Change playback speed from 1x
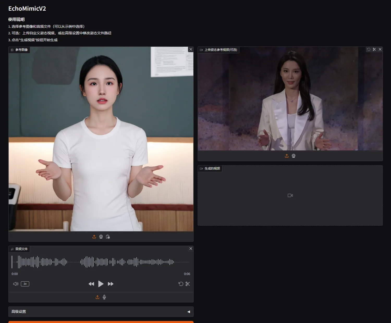 click(x=25, y=284)
